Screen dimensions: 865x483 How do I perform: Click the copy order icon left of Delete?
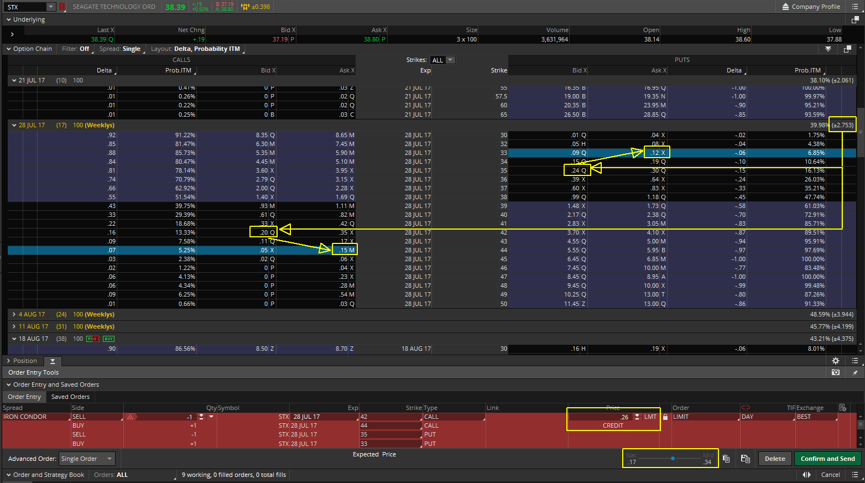point(726,459)
